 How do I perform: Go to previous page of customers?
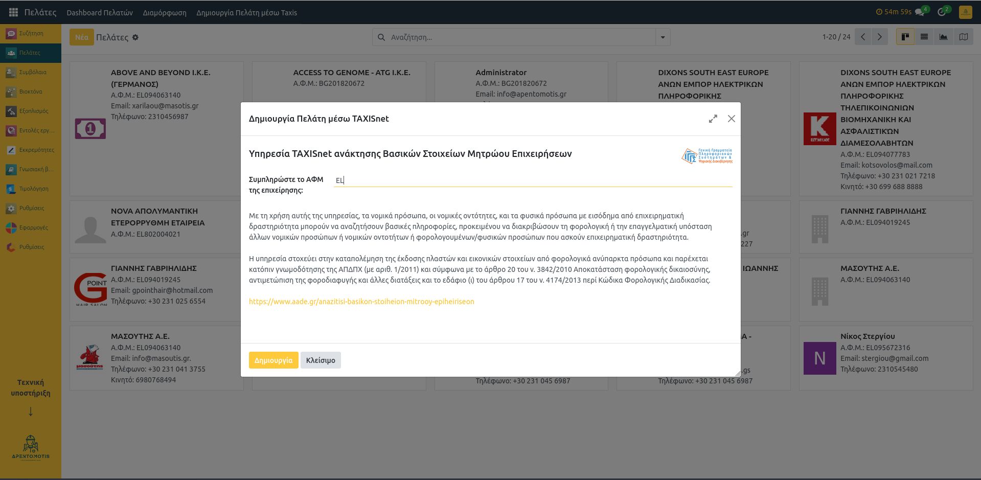point(863,37)
